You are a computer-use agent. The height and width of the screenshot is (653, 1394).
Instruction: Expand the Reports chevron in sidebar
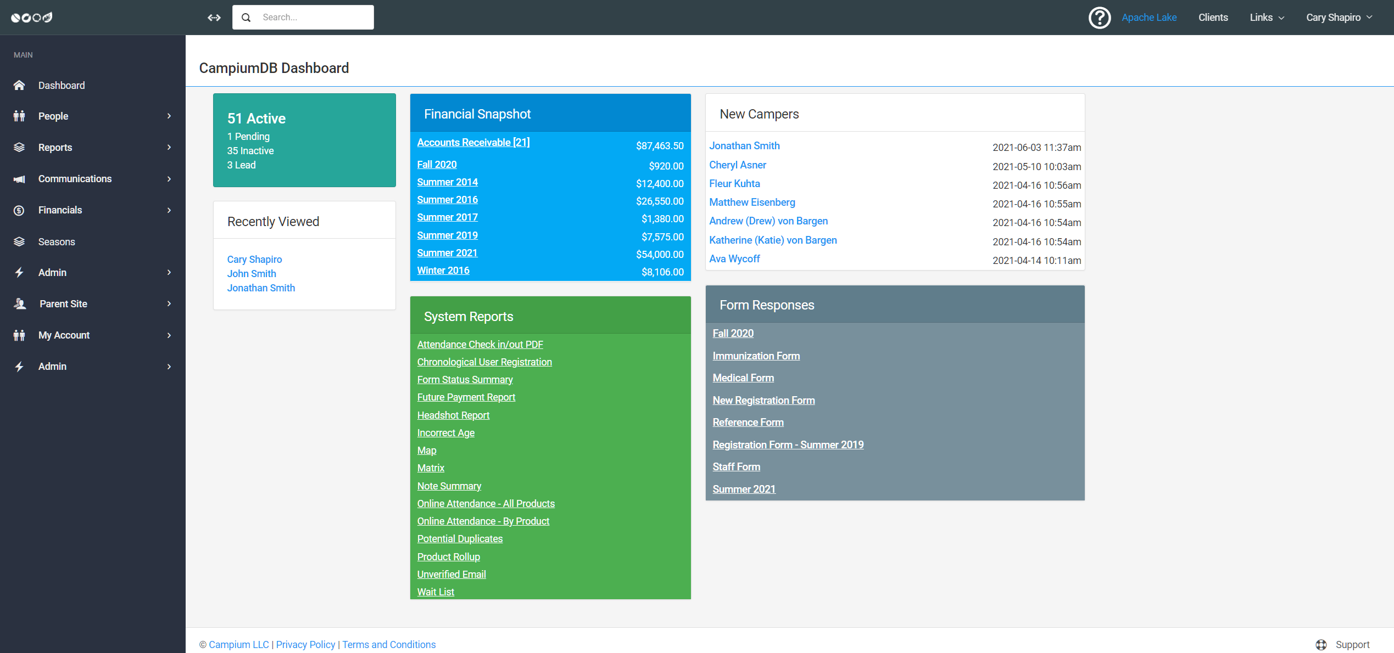pos(169,147)
